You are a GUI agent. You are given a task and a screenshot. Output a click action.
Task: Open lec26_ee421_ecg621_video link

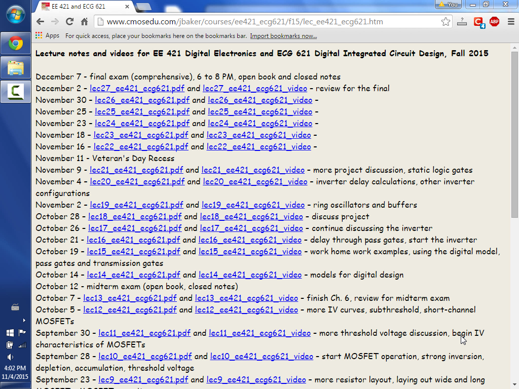coord(260,100)
